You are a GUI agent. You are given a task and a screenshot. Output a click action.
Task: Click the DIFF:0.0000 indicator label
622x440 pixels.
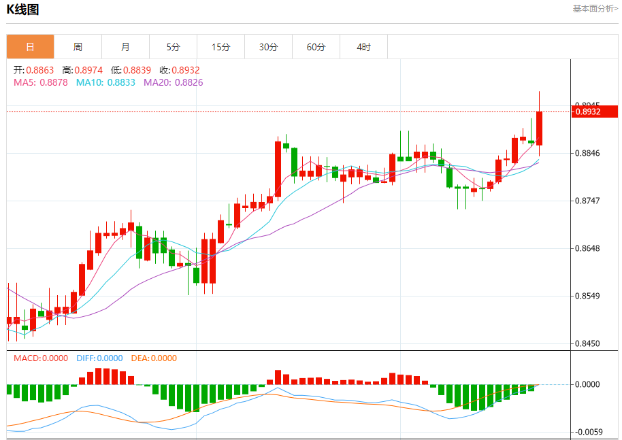(x=99, y=358)
